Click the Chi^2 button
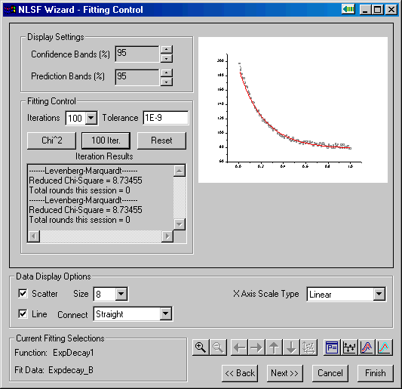This screenshot has width=402, height=389. pyautogui.click(x=51, y=140)
